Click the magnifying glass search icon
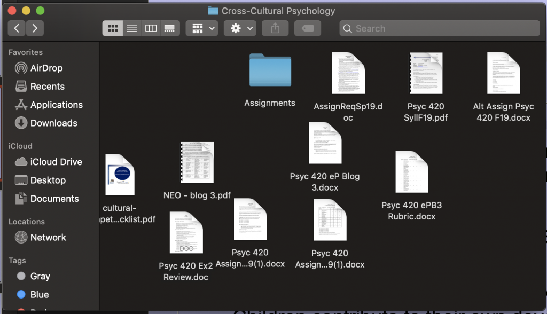 (x=347, y=29)
